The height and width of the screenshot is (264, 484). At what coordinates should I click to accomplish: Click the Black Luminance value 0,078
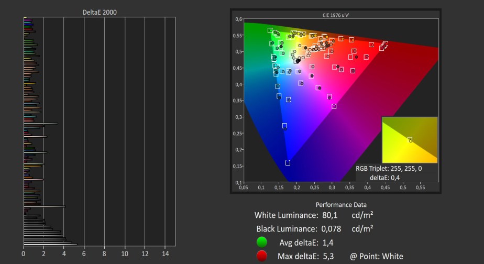tap(331, 229)
